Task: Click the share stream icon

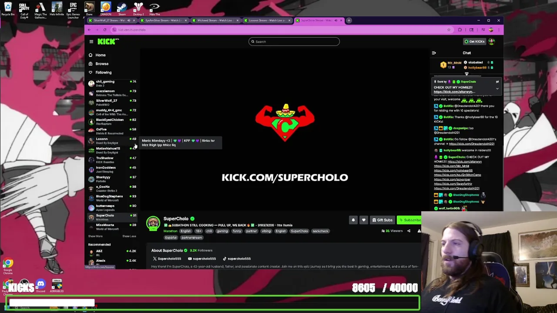Action: click(x=409, y=231)
